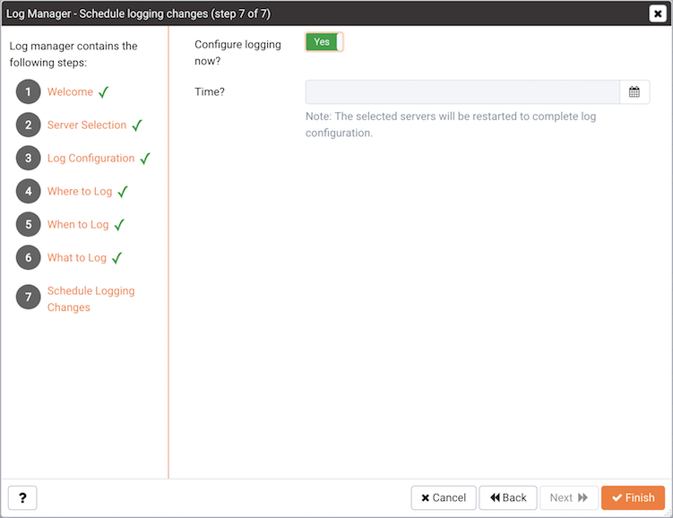
Task: Click the step 3 number circle
Action: click(29, 158)
